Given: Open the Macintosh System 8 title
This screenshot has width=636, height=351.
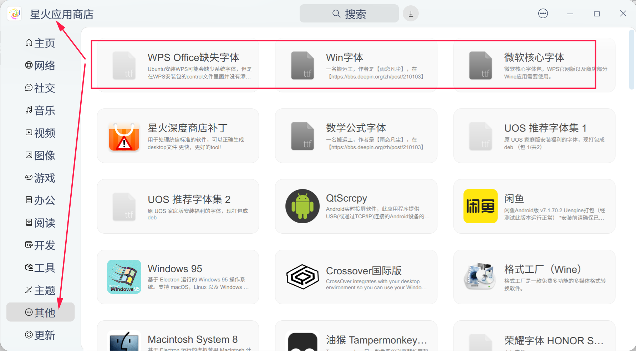Looking at the screenshot, I should (193, 339).
